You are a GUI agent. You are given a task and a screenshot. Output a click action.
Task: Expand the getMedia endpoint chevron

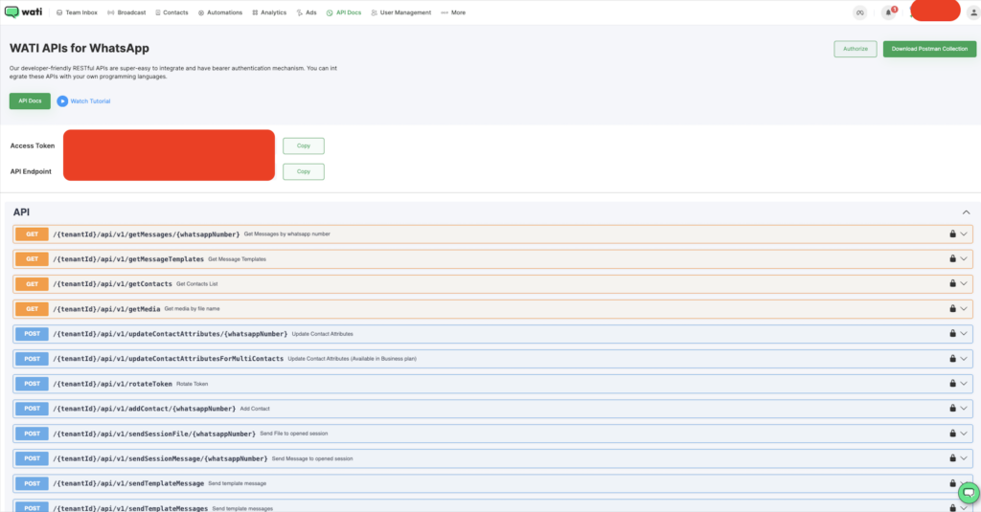click(964, 309)
